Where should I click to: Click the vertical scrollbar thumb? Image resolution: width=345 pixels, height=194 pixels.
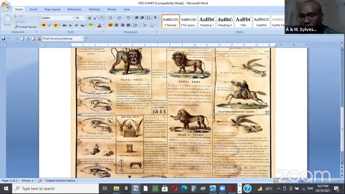(342, 129)
